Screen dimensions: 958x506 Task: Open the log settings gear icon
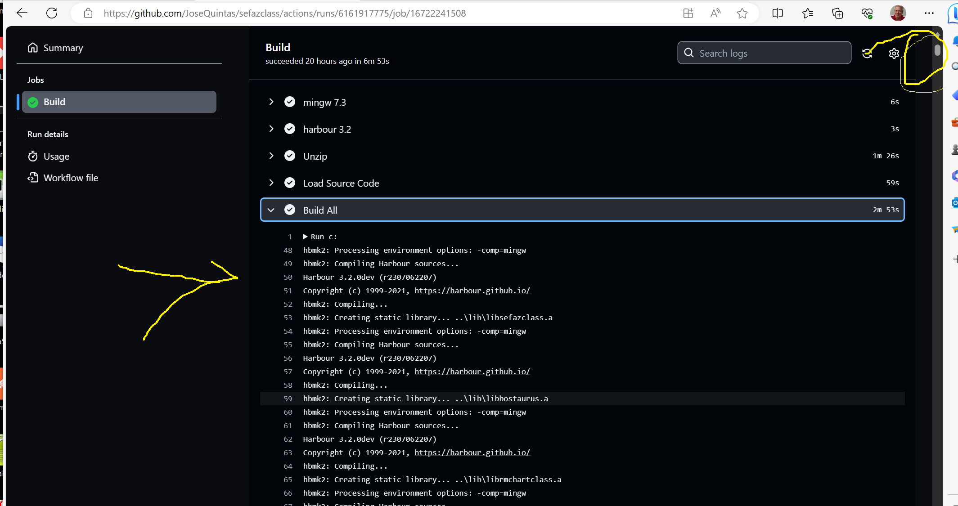pyautogui.click(x=894, y=54)
